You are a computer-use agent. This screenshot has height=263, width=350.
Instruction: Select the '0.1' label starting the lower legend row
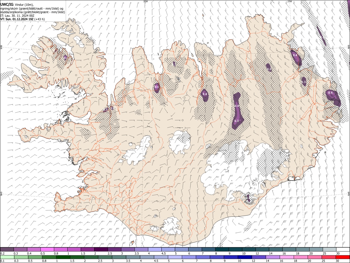(x=2, y=261)
